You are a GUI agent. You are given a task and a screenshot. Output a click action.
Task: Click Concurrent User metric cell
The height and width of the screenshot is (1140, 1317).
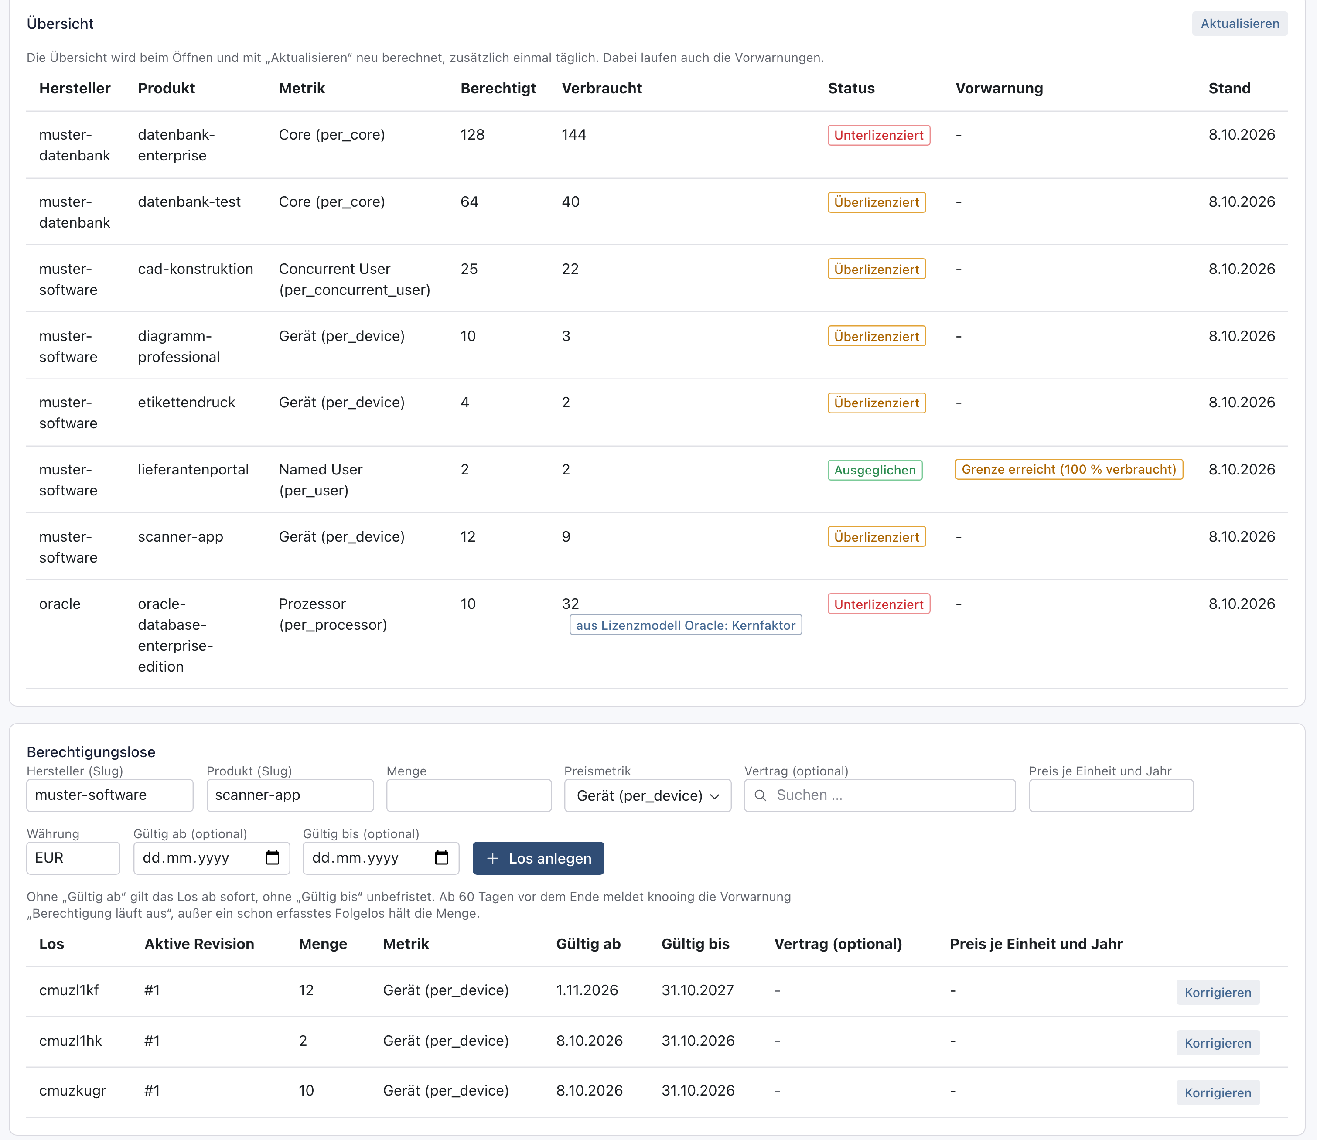tap(355, 279)
